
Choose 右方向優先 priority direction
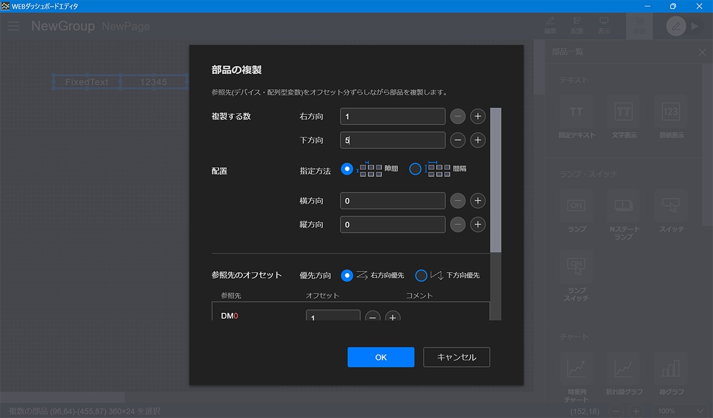tap(347, 275)
